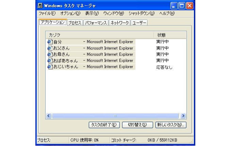The width and height of the screenshot is (231, 146).
Task: Click the left arrow of horizontal scrollbar
Action: click(x=49, y=116)
